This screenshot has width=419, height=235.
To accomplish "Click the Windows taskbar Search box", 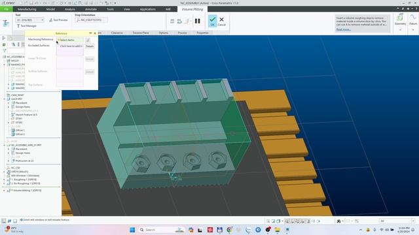I will point(162,230).
